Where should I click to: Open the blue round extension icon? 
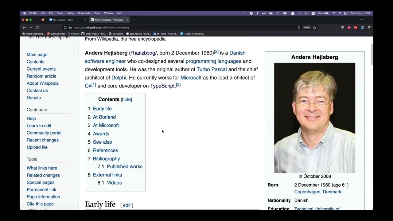pos(362,28)
